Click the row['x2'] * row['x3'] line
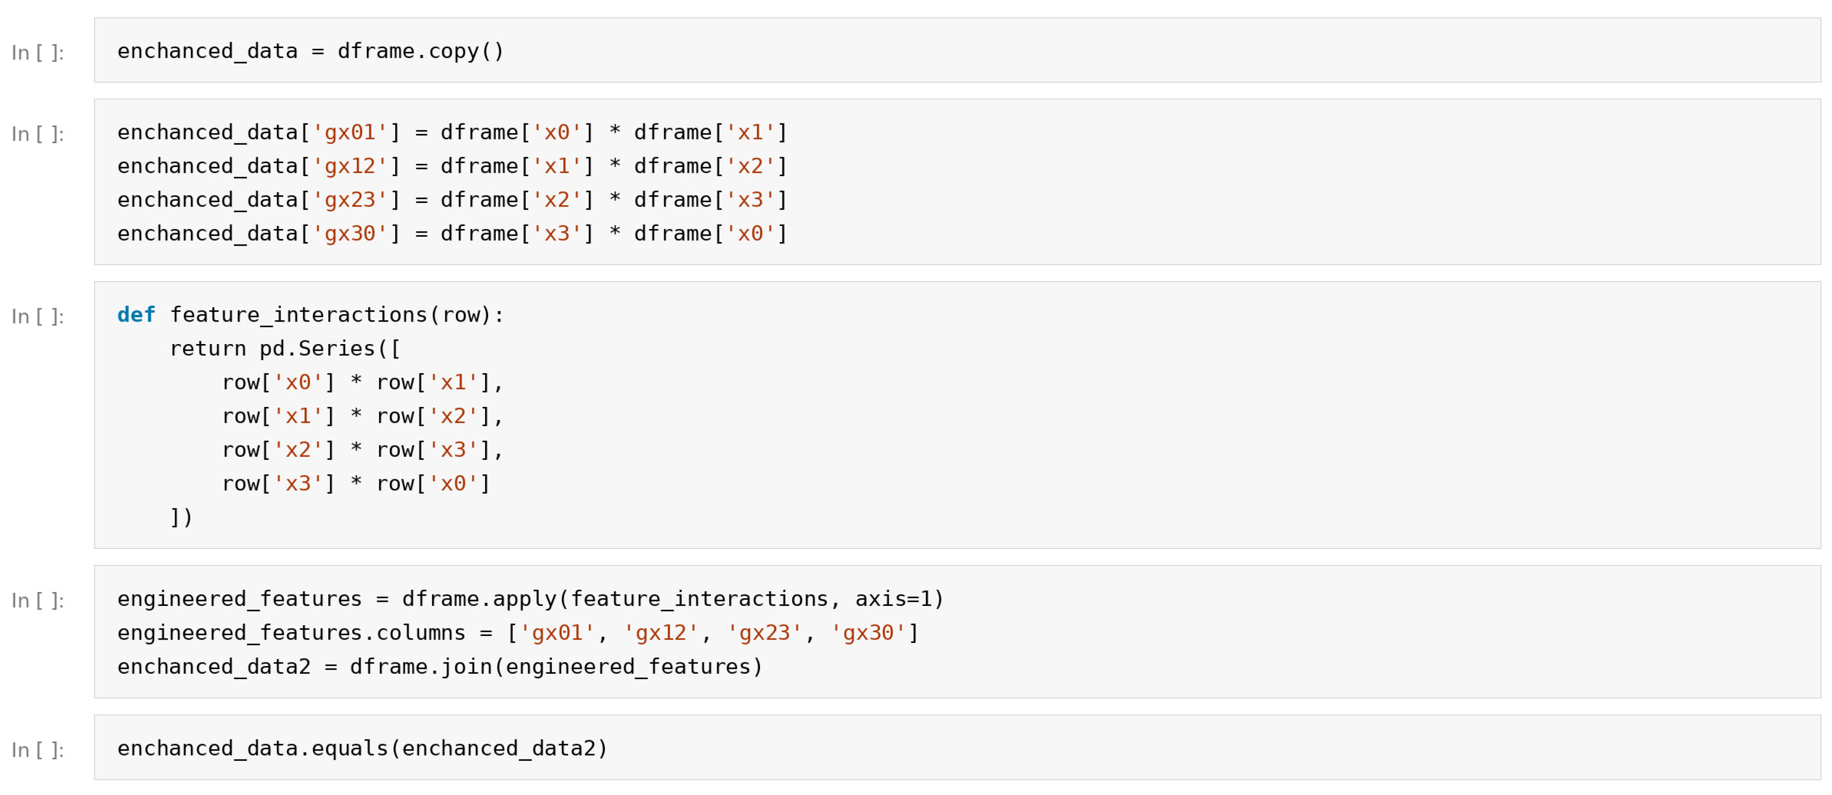Screen dimensions: 1832x795 [363, 450]
